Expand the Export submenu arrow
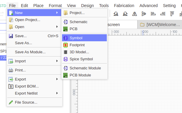The width and height of the screenshot is (182, 113). tap(57, 79)
